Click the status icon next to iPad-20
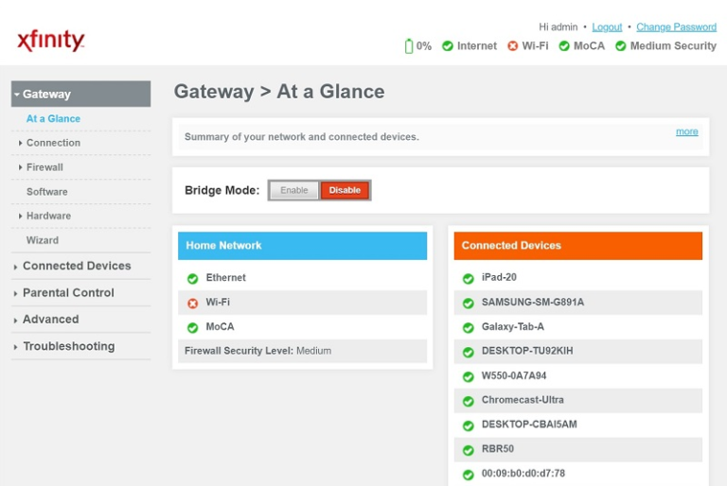This screenshot has width=727, height=486. (x=469, y=278)
